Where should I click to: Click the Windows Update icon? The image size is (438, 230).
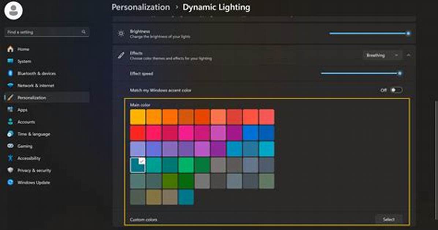click(10, 182)
